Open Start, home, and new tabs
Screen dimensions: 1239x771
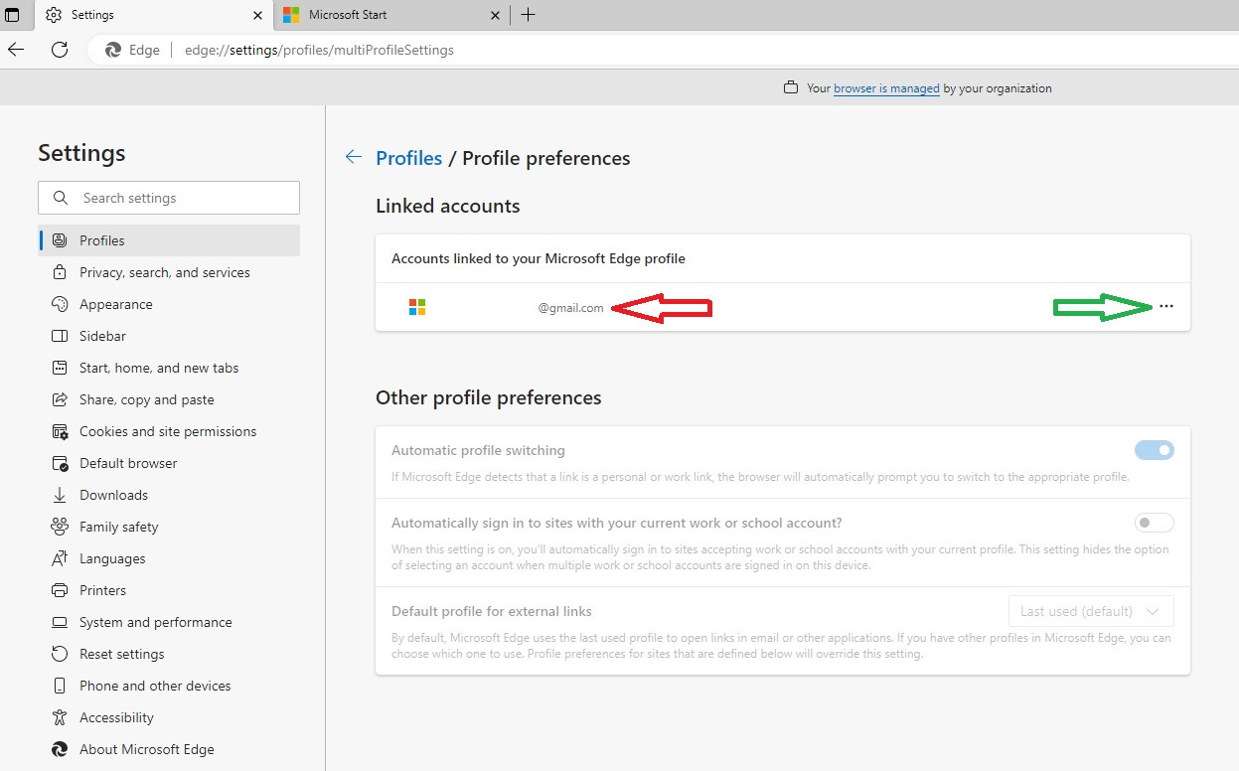169,368
